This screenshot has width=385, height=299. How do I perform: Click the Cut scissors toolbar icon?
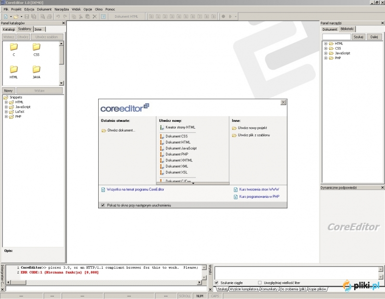click(80, 17)
